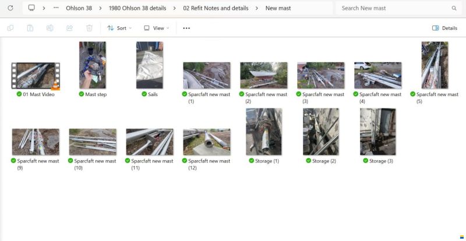
Task: Click 'Sparcfaft new mast (3)' file name
Action: [x=323, y=98]
